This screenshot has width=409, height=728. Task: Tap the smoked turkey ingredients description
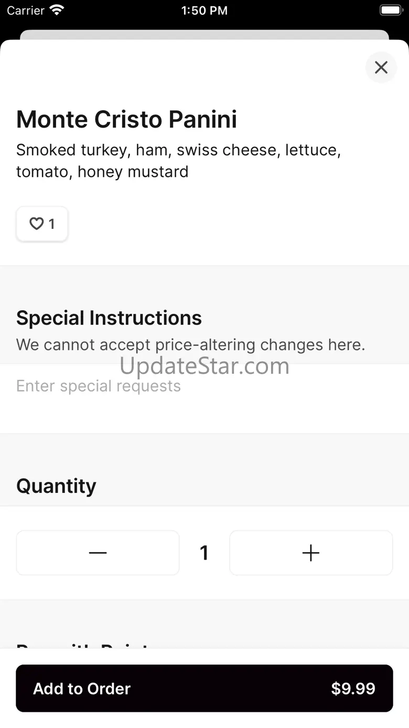[x=179, y=161]
